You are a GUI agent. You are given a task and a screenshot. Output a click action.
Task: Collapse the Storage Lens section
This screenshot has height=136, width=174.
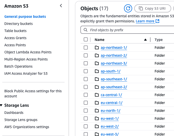pos(2,105)
